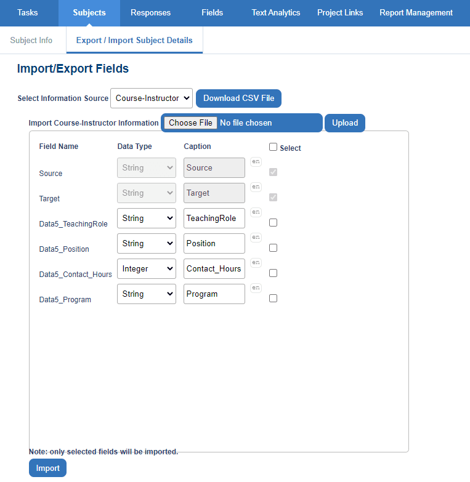Click the disabled Source caption field

214,168
